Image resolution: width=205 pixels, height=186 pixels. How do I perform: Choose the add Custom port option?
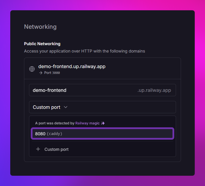(x=102, y=149)
